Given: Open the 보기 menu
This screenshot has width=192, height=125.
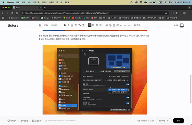Looking at the screenshot, I should tap(29, 2).
